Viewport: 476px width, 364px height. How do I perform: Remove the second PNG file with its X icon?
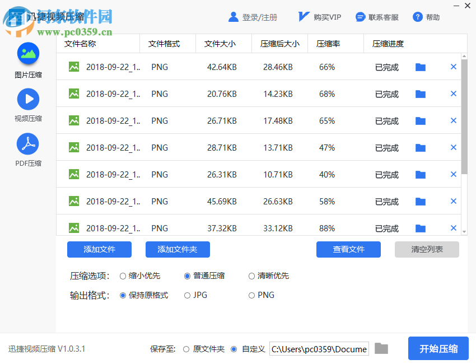tap(453, 94)
